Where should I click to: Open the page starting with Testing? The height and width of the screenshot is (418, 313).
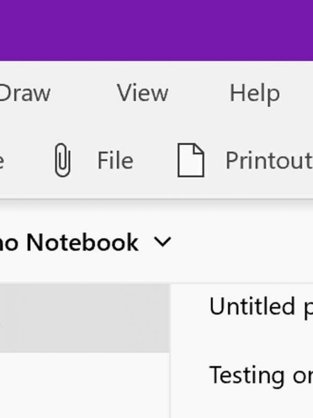pyautogui.click(x=261, y=375)
